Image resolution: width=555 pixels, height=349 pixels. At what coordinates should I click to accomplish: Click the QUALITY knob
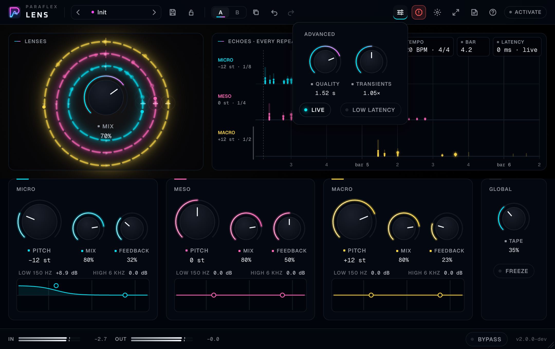[325, 61]
